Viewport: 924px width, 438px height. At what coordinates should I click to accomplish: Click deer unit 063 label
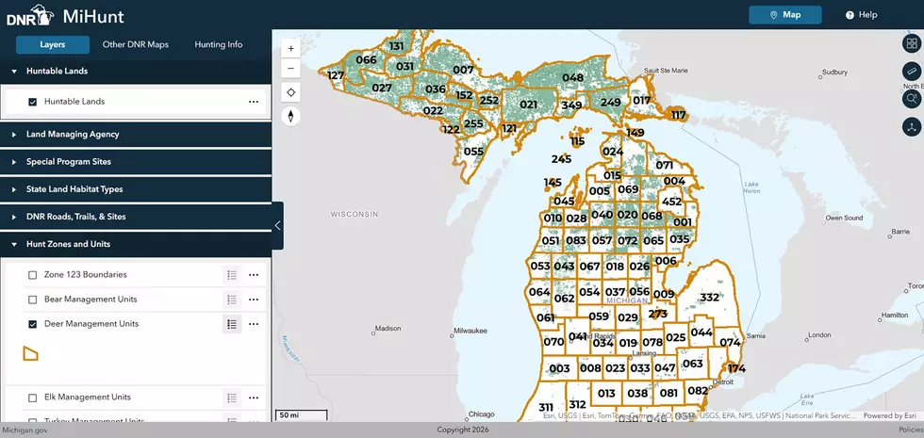[x=693, y=364]
